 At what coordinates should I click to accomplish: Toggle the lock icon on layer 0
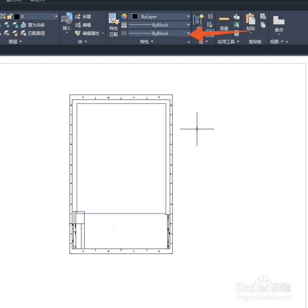pos(9,16)
